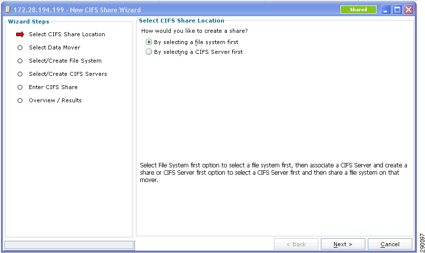The height and width of the screenshot is (253, 425).
Task: Click the wizard title bar document icon
Action: tap(8, 10)
